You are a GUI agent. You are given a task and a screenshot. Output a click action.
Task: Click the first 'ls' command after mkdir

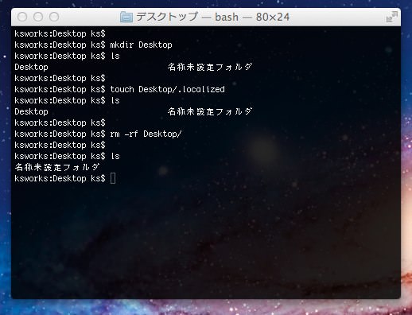pyautogui.click(x=115, y=56)
